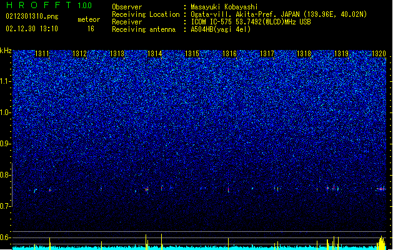Click observer name Masayuki Kobayashi

[x=224, y=7]
